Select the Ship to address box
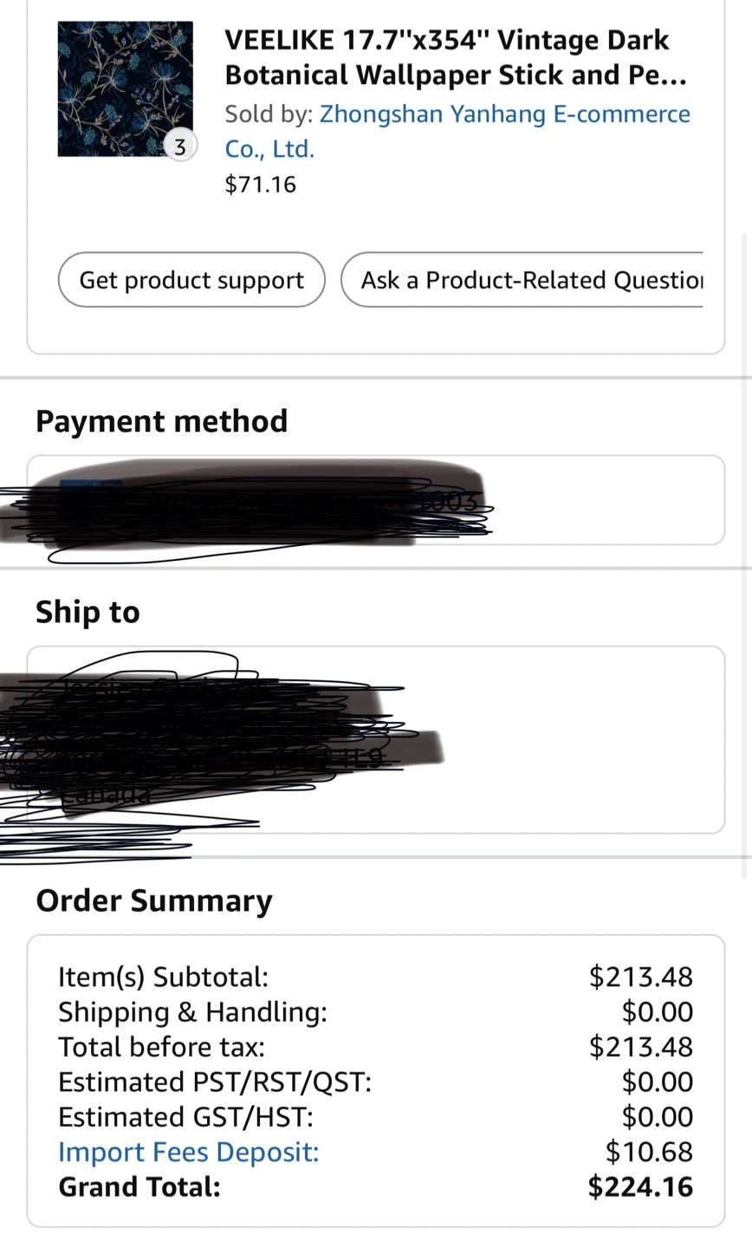This screenshot has width=752, height=1248. pyautogui.click(x=376, y=740)
